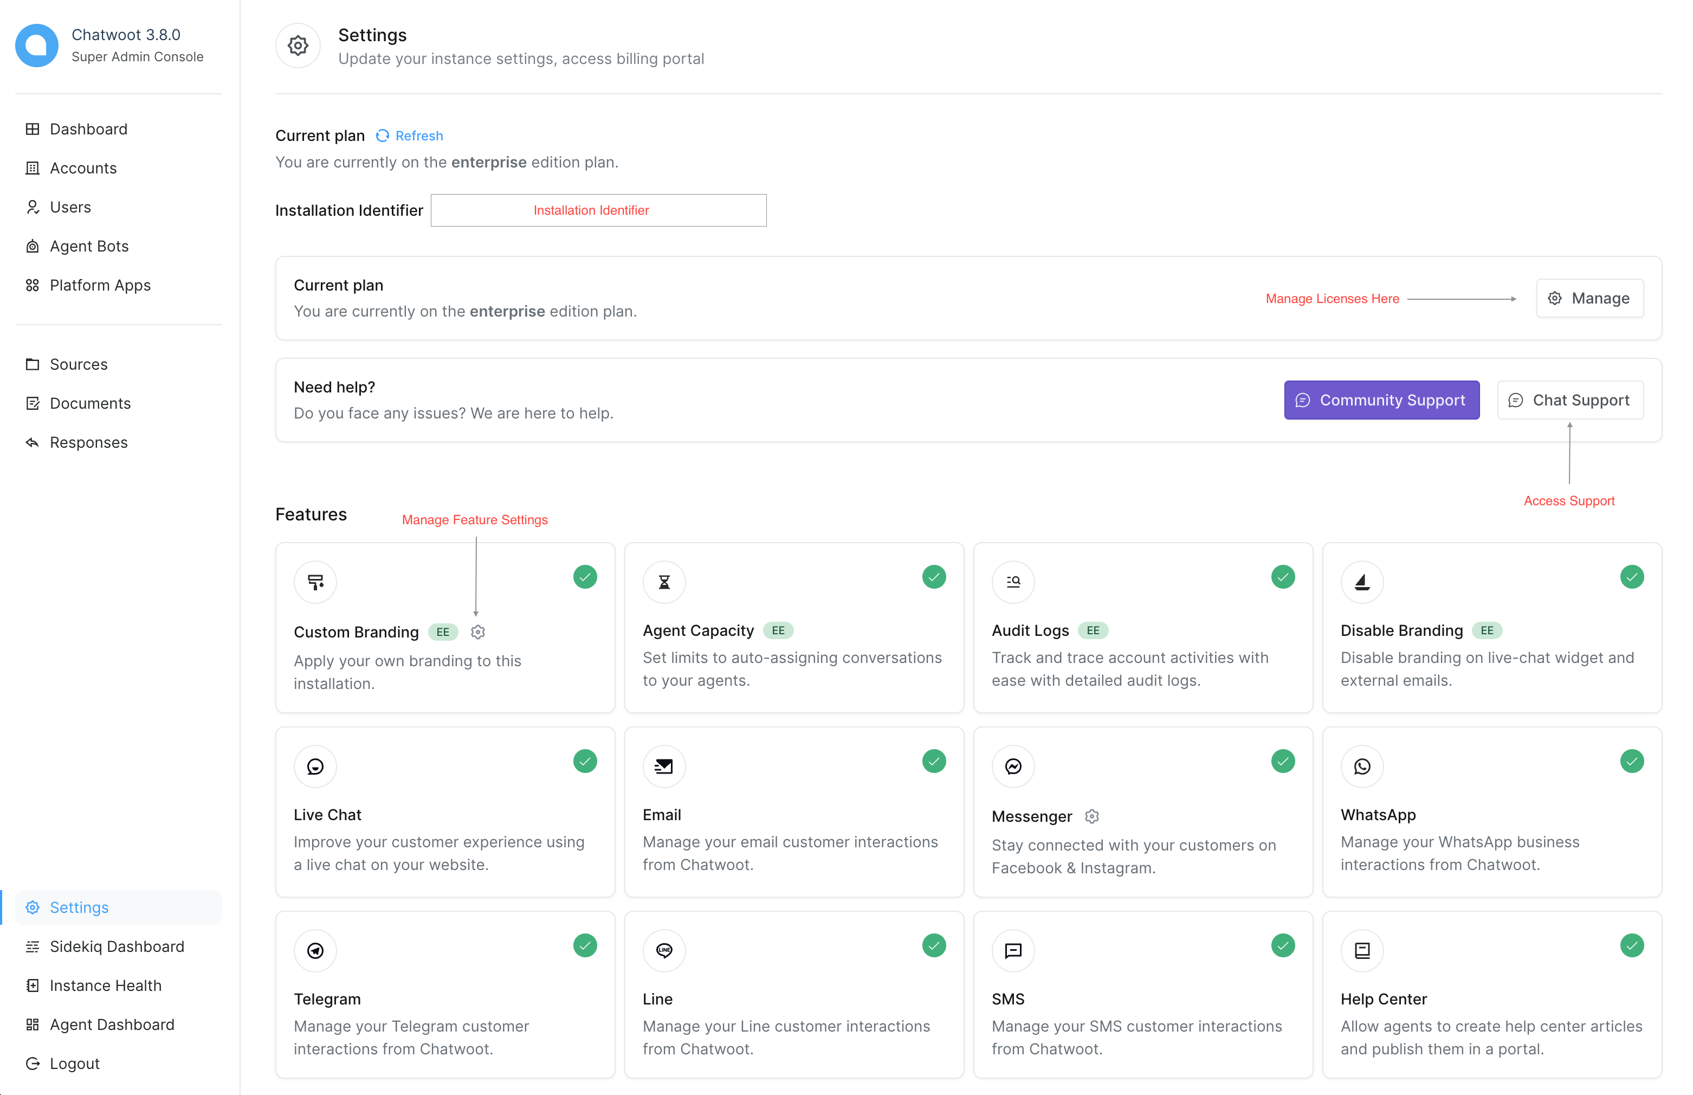Viewport: 1693px width, 1095px height.
Task: Go to Sidekiq Dashboard
Action: point(117,946)
